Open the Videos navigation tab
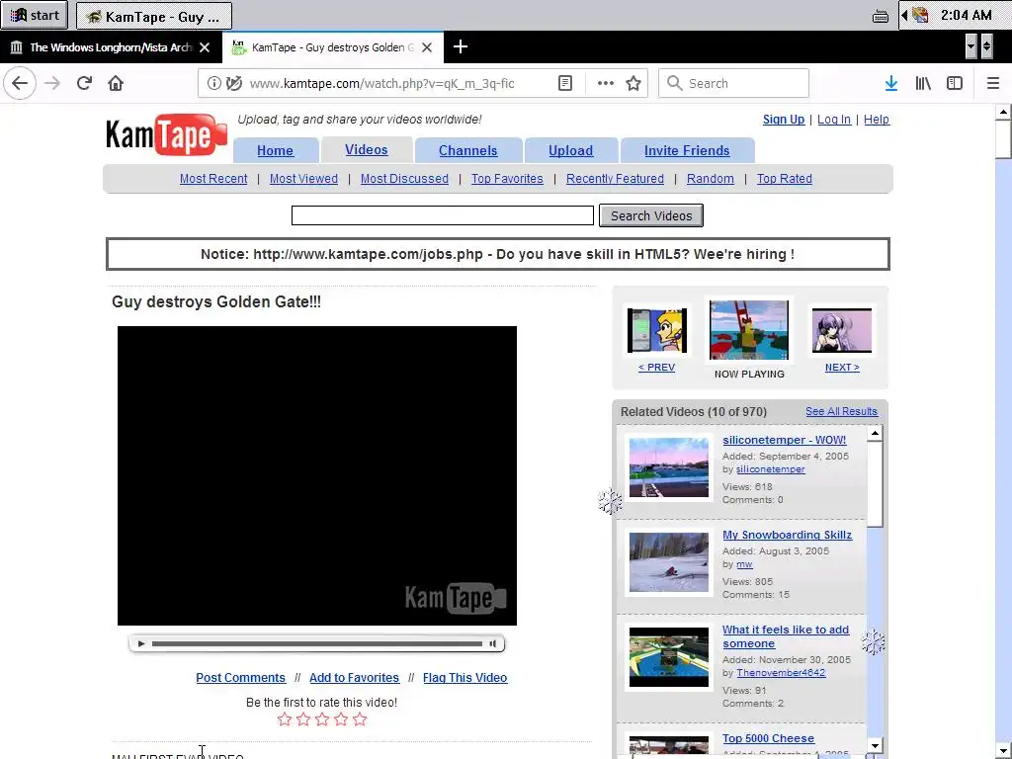Viewport: 1012px width, 759px height. pos(366,150)
